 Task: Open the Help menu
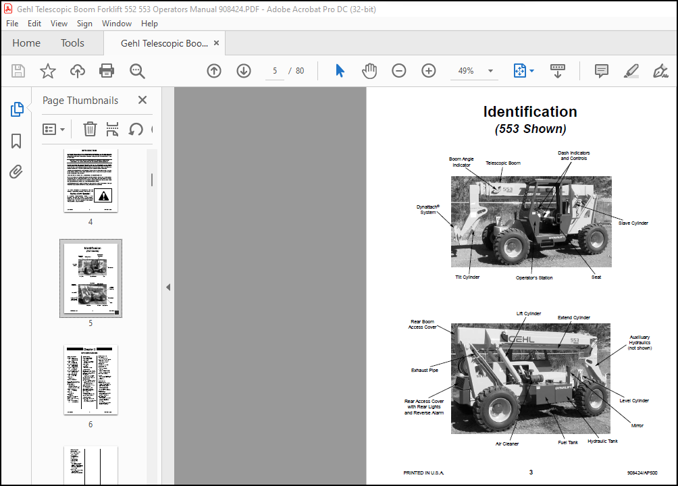pyautogui.click(x=149, y=24)
